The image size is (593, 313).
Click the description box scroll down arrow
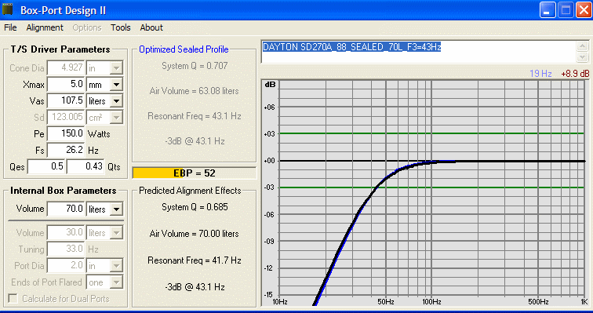582,57
